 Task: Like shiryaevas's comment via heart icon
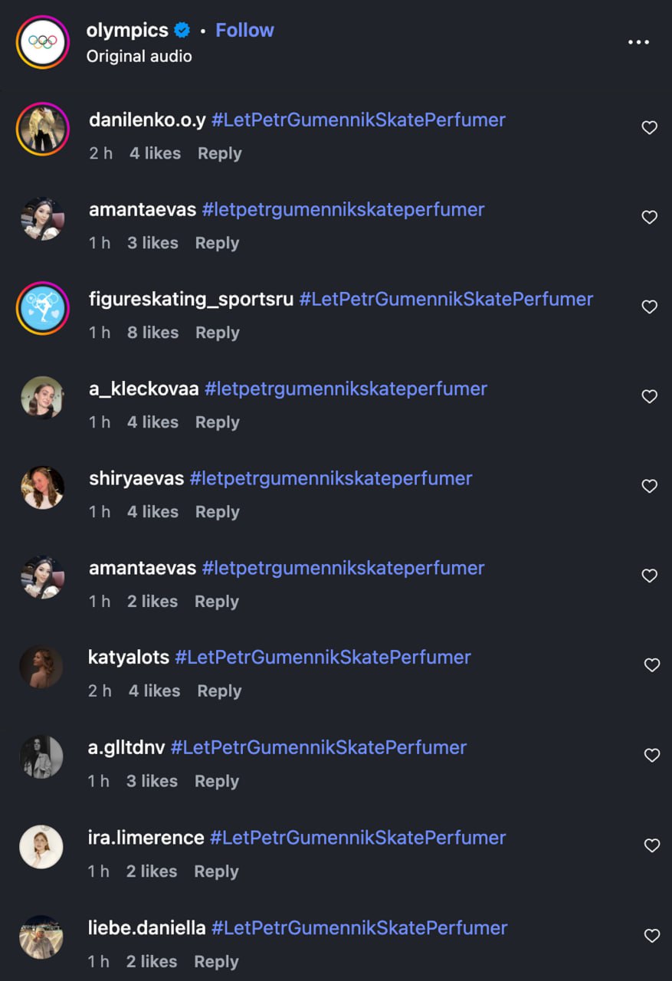click(650, 486)
